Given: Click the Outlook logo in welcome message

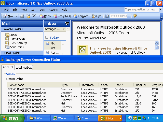Looking at the screenshot, I should 83,50.
